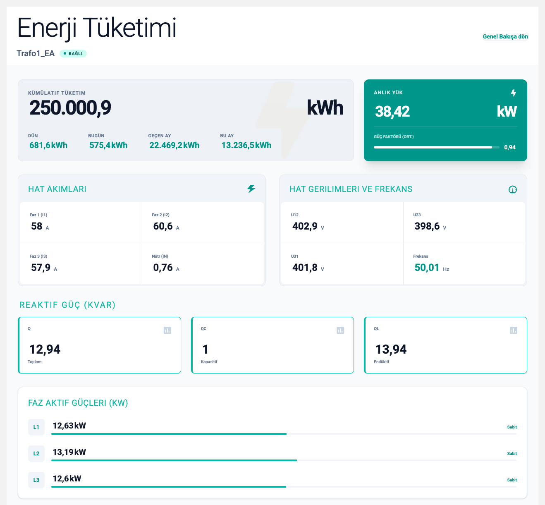
Task: Open the chart icon on Q Toplam card
Action: (x=167, y=330)
